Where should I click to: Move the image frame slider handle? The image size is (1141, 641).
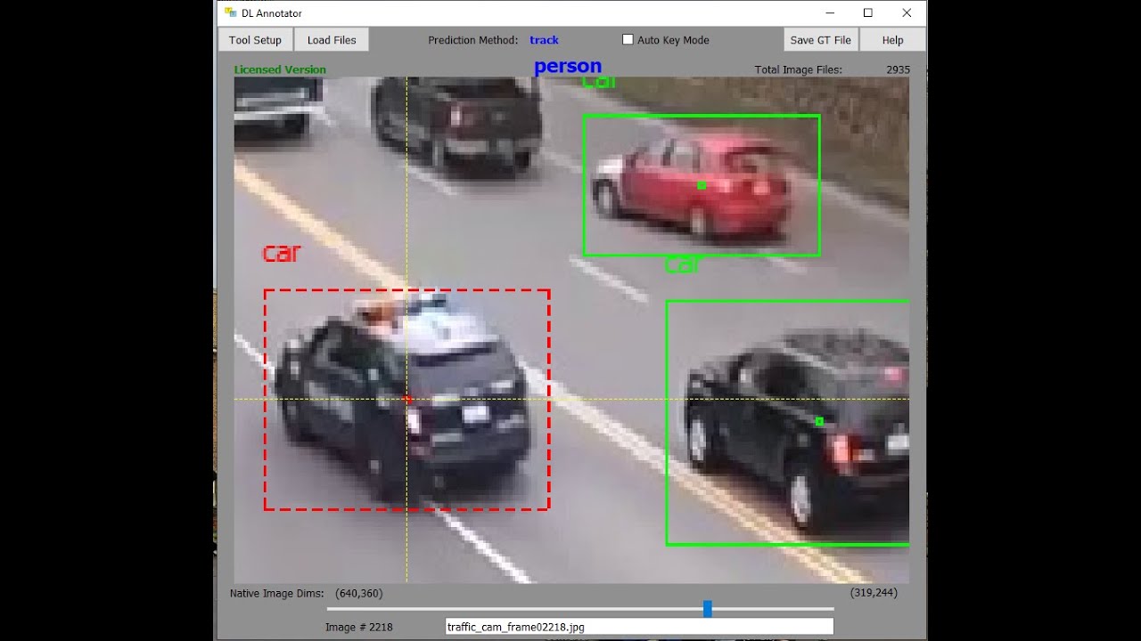[707, 609]
